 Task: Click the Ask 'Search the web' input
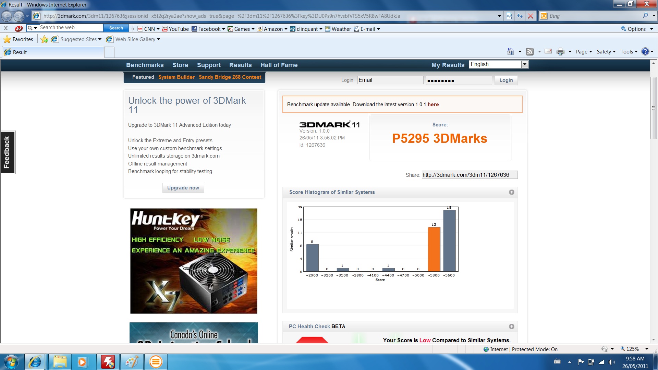[x=71, y=28]
